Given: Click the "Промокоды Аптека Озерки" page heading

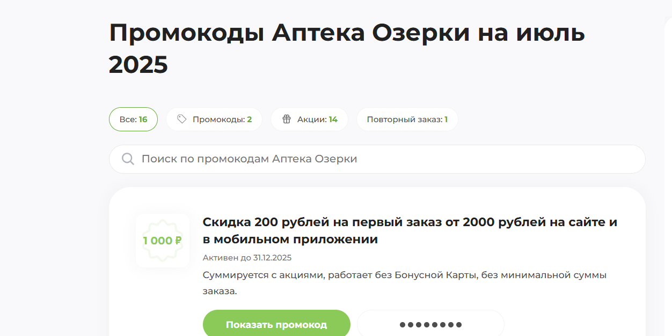Looking at the screenshot, I should (347, 48).
